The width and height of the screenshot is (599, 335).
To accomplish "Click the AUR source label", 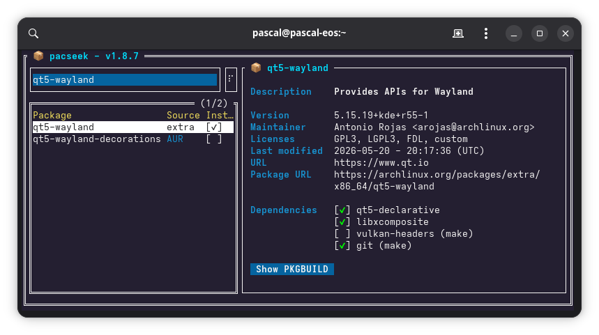I will 175,139.
